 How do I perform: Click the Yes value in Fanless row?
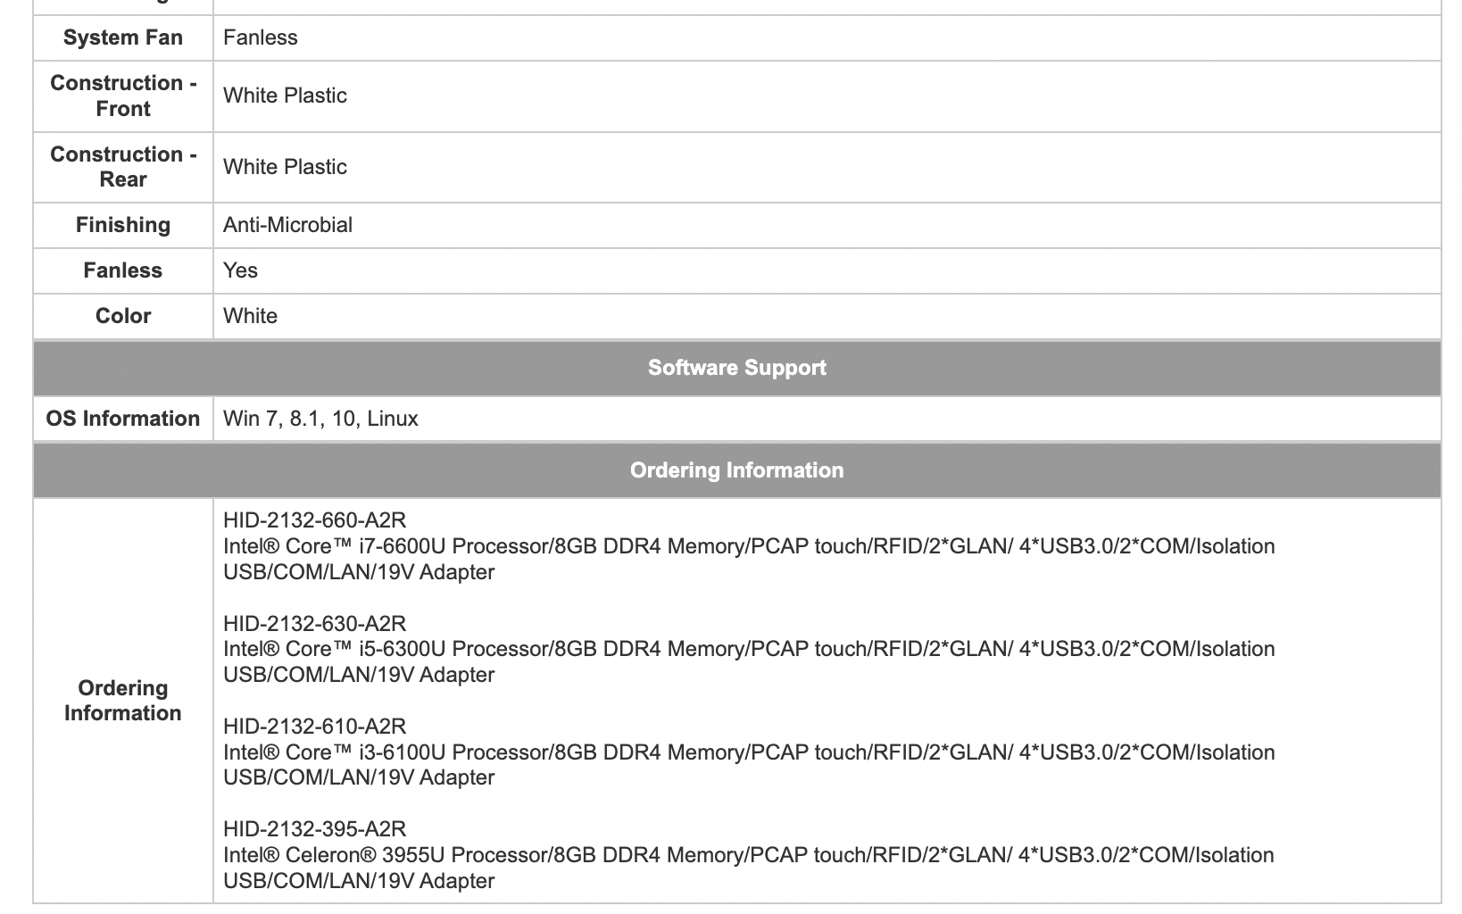[240, 270]
